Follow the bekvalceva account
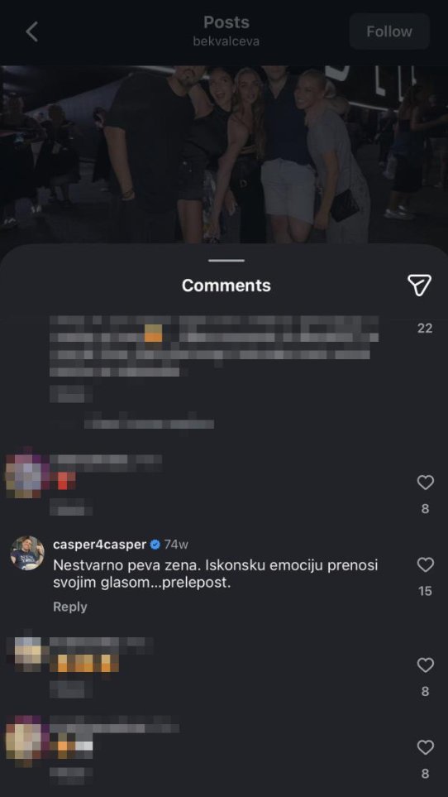The height and width of the screenshot is (797, 448). (x=389, y=31)
